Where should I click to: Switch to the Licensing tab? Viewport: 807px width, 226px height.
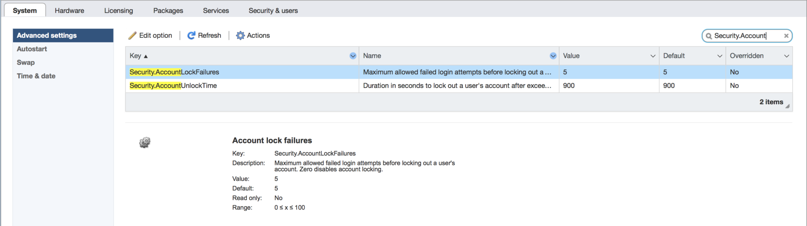(x=119, y=11)
